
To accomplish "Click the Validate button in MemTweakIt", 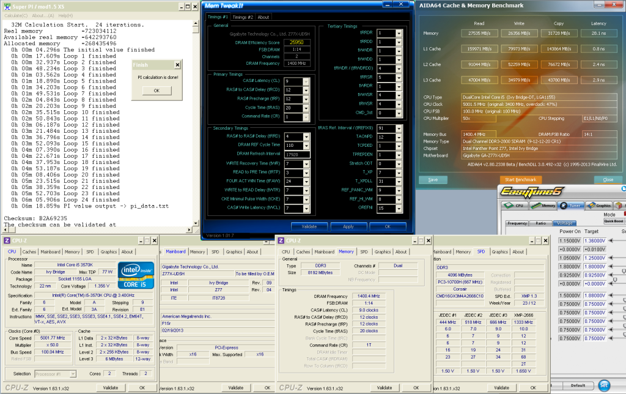I will tap(309, 226).
